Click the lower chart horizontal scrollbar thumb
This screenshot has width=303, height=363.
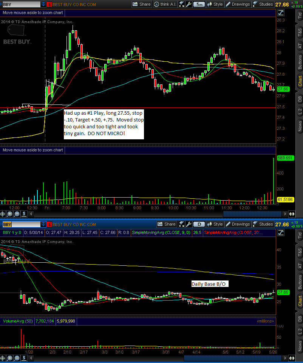pos(233,358)
